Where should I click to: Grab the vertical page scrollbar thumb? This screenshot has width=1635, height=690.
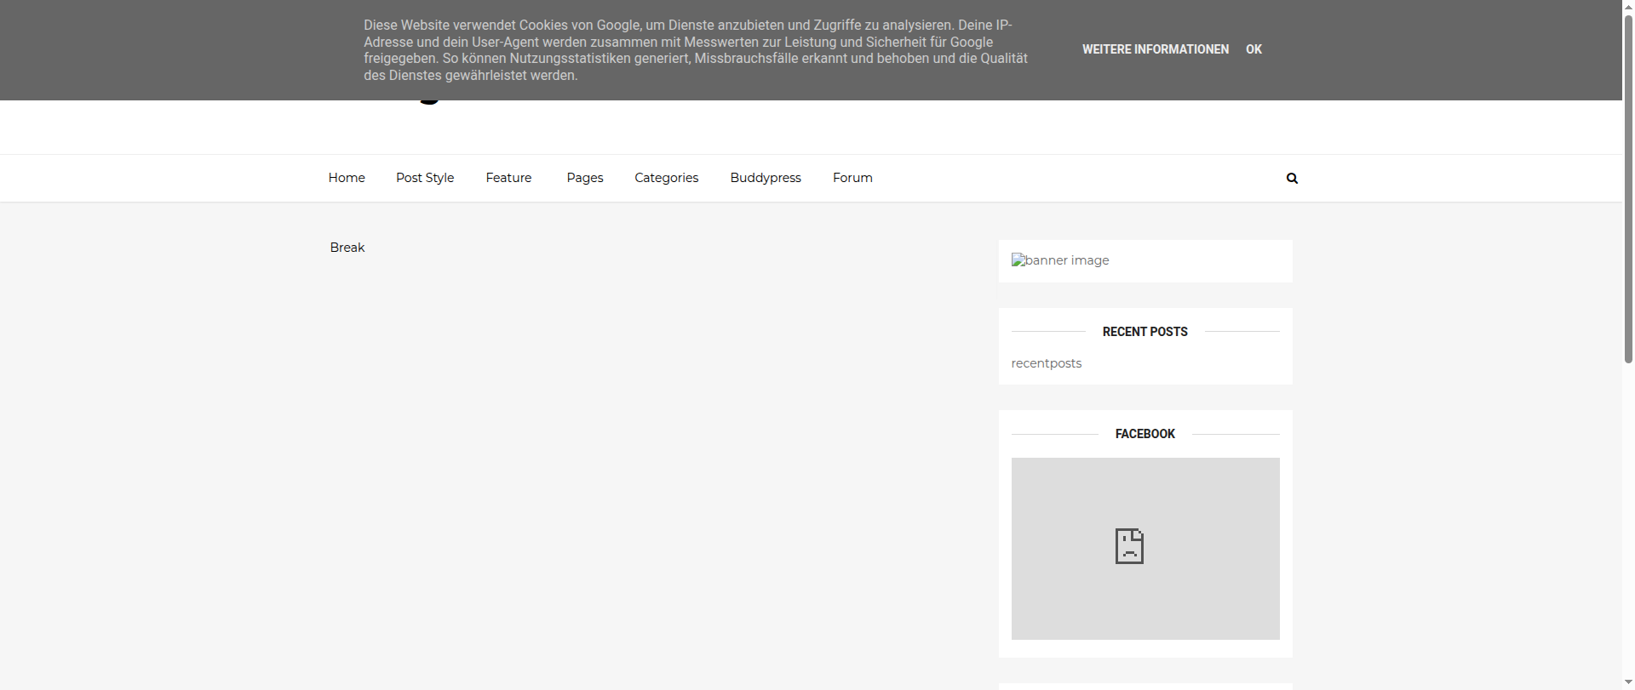pos(1628,187)
